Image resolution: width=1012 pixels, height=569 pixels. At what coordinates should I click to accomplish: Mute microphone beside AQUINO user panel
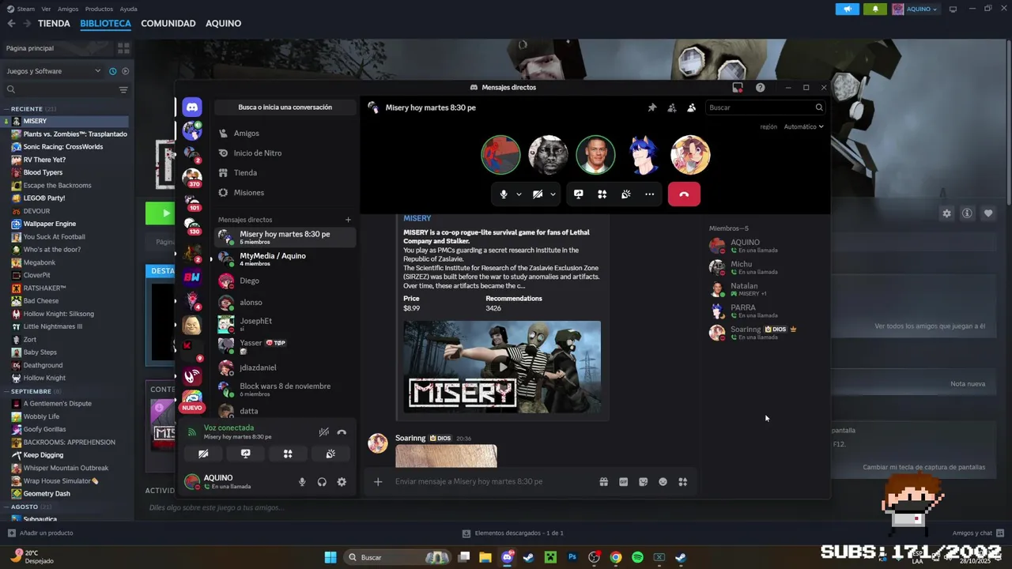click(x=302, y=482)
